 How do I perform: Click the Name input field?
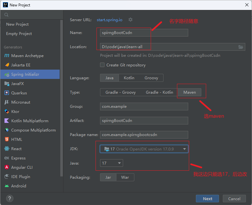tap(144, 33)
